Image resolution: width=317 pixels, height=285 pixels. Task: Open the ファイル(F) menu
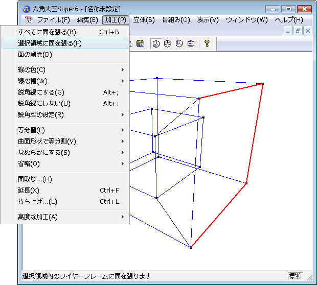point(53,20)
